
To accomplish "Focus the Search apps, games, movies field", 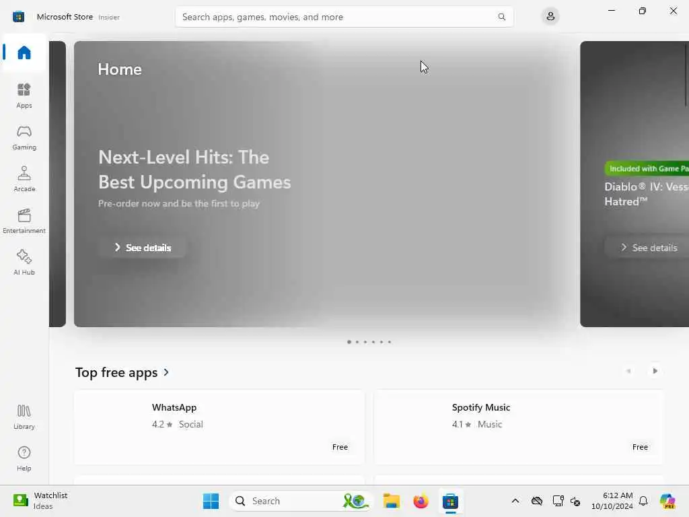I will [344, 17].
